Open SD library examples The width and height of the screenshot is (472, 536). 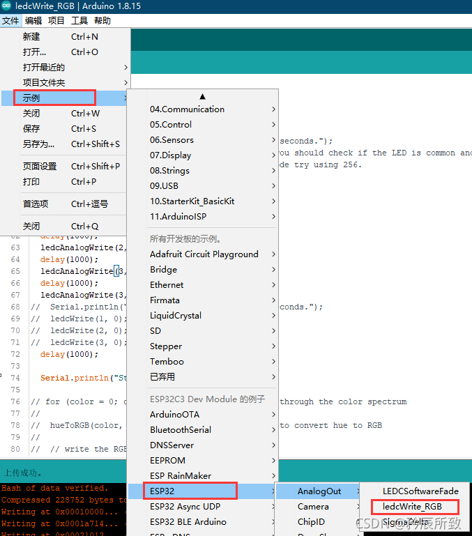[202, 331]
